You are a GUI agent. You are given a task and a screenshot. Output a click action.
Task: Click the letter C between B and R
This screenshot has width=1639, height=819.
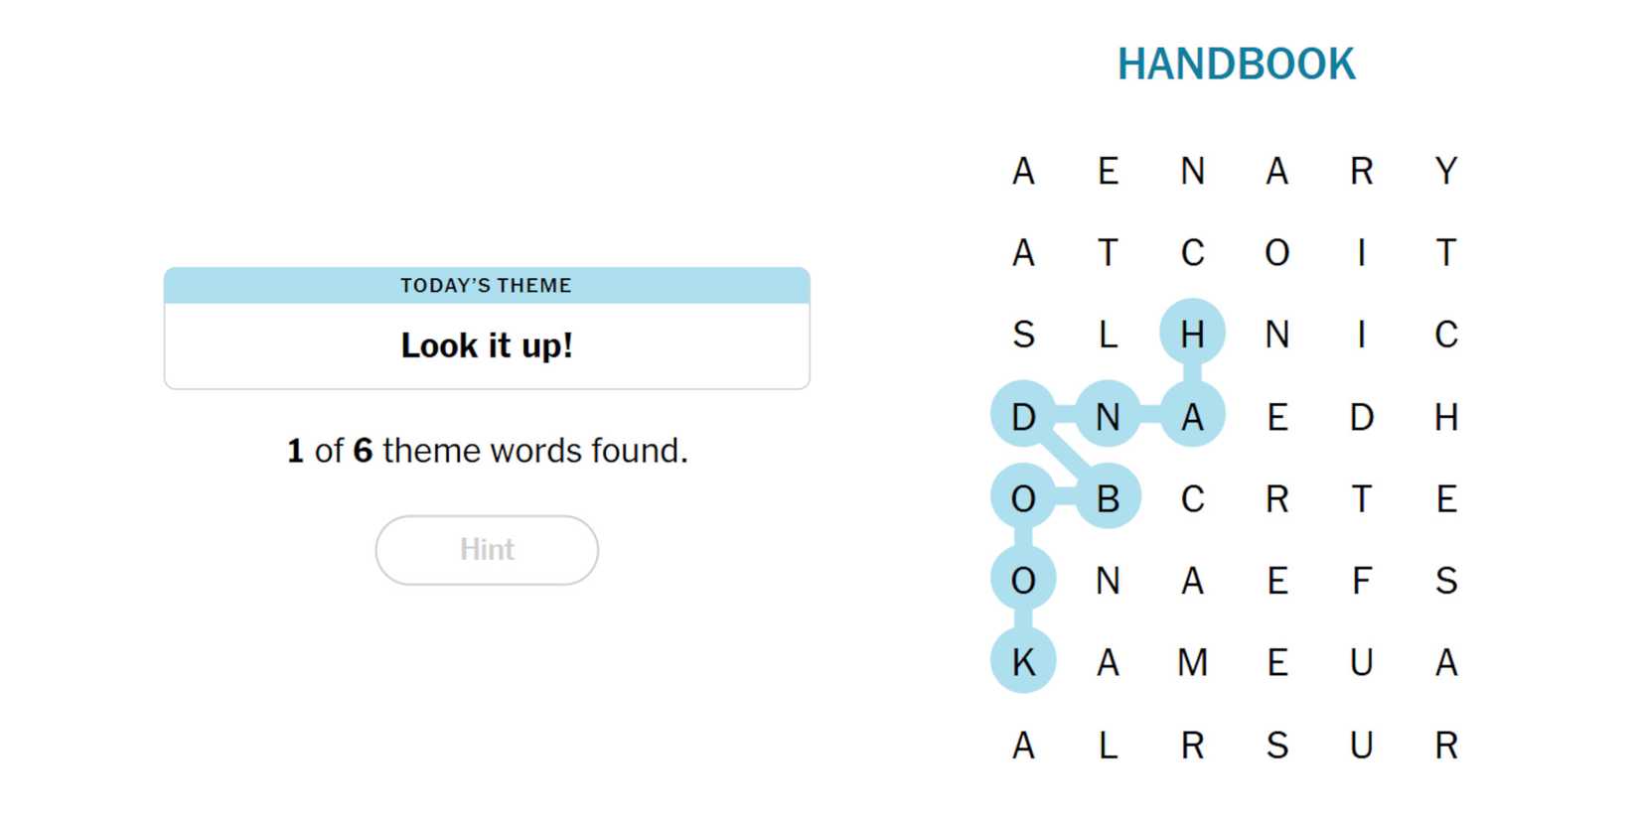(1192, 497)
